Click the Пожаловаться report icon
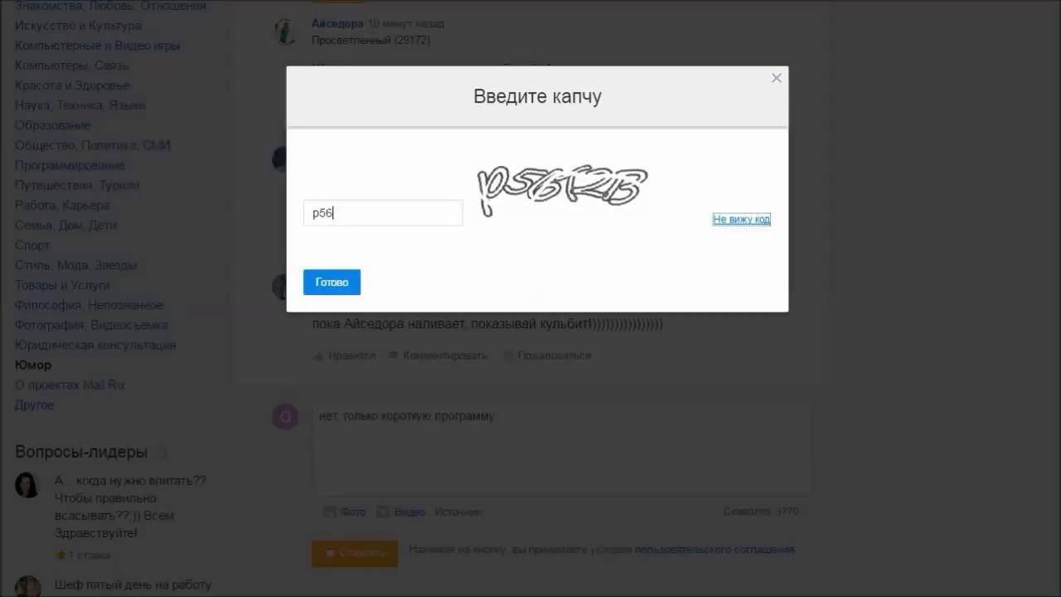Viewport: 1061px width, 597px height. click(506, 356)
